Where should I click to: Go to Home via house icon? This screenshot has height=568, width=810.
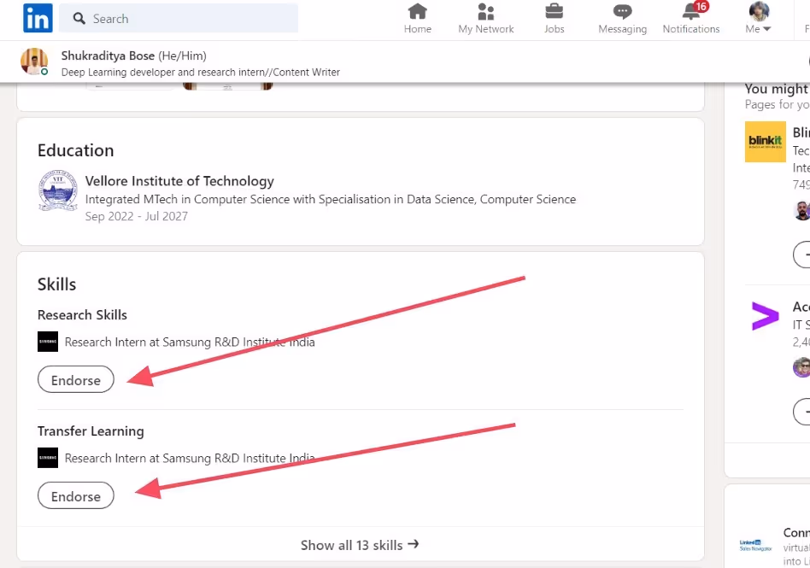pyautogui.click(x=418, y=11)
